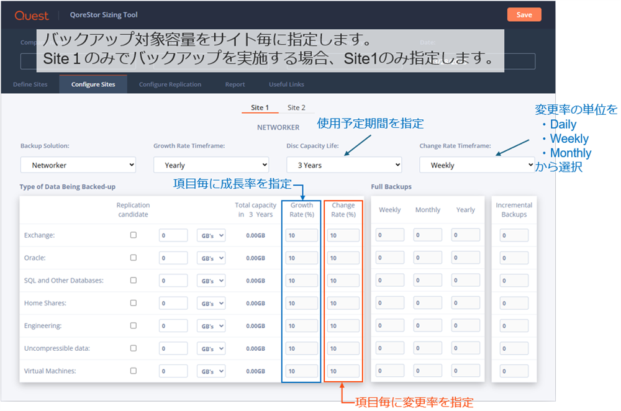Open the Define Sites tab
The image size is (621, 411).
(x=30, y=84)
